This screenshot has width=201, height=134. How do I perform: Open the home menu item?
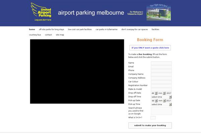(x=32, y=29)
